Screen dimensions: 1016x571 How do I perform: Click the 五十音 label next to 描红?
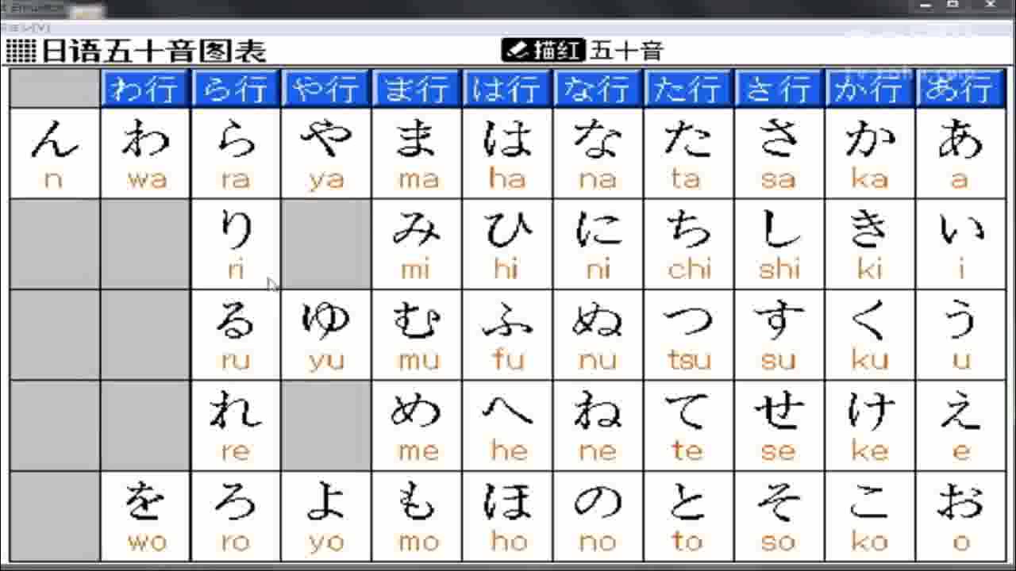click(x=626, y=52)
